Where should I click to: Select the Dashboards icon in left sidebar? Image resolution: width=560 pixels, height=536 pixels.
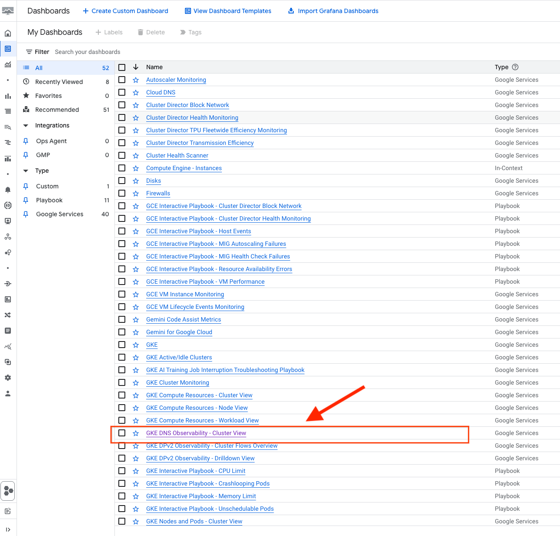8,49
